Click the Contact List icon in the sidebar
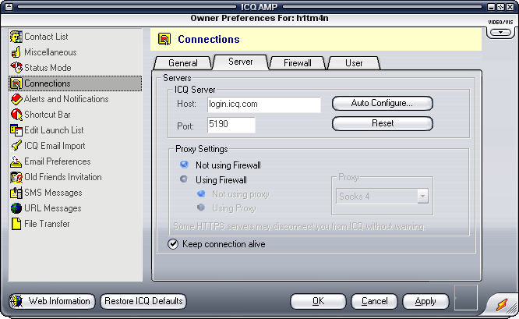 (x=16, y=37)
